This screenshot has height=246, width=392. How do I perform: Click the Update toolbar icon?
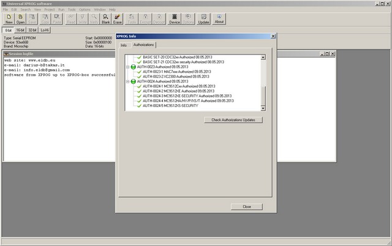coord(203,19)
